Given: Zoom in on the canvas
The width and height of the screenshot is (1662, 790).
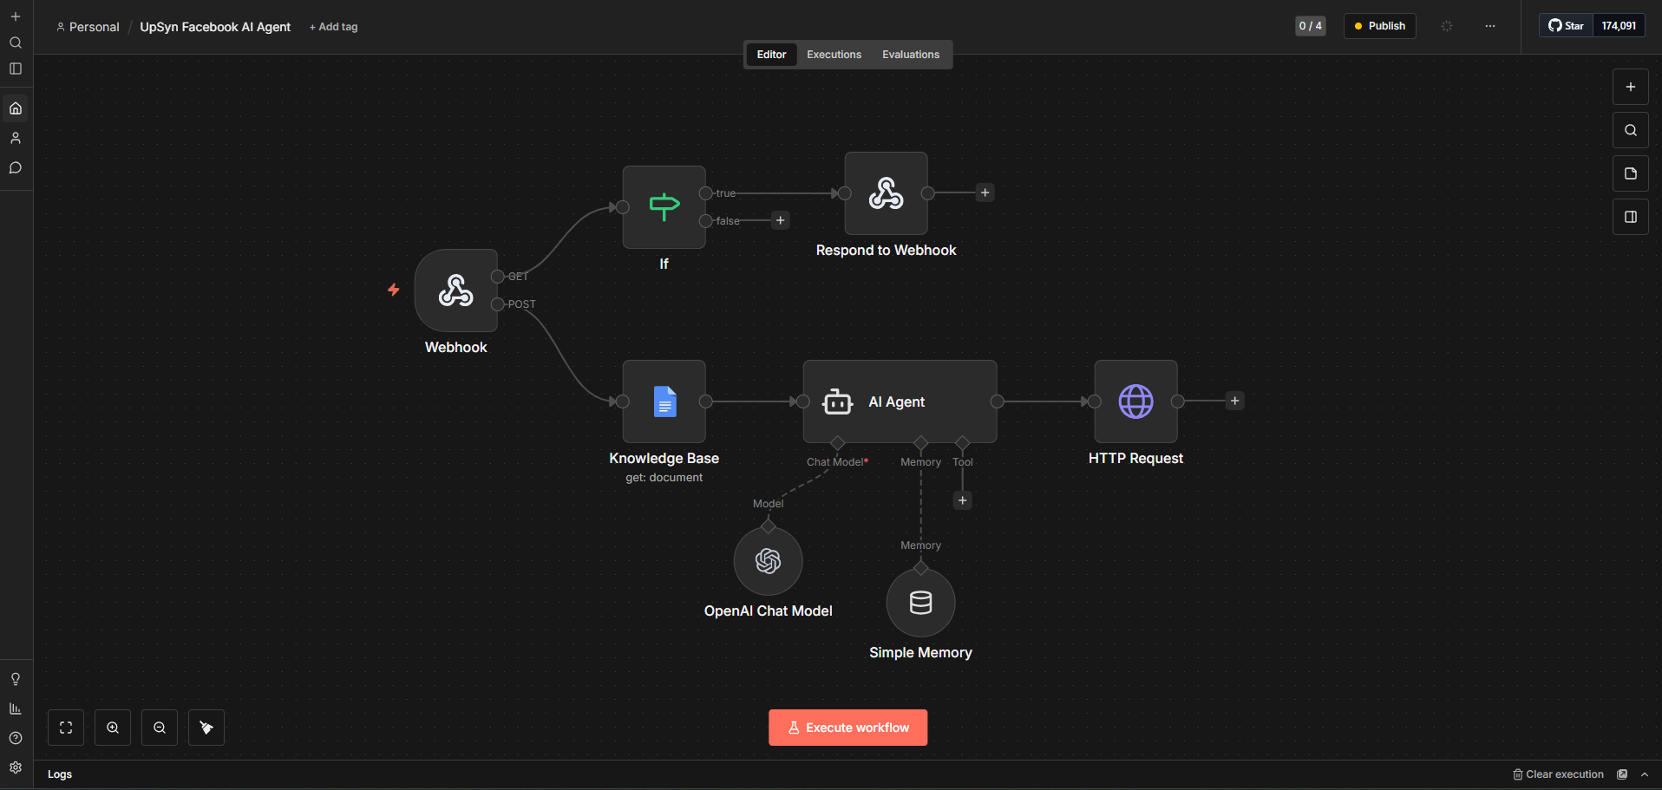Looking at the screenshot, I should pos(112,727).
